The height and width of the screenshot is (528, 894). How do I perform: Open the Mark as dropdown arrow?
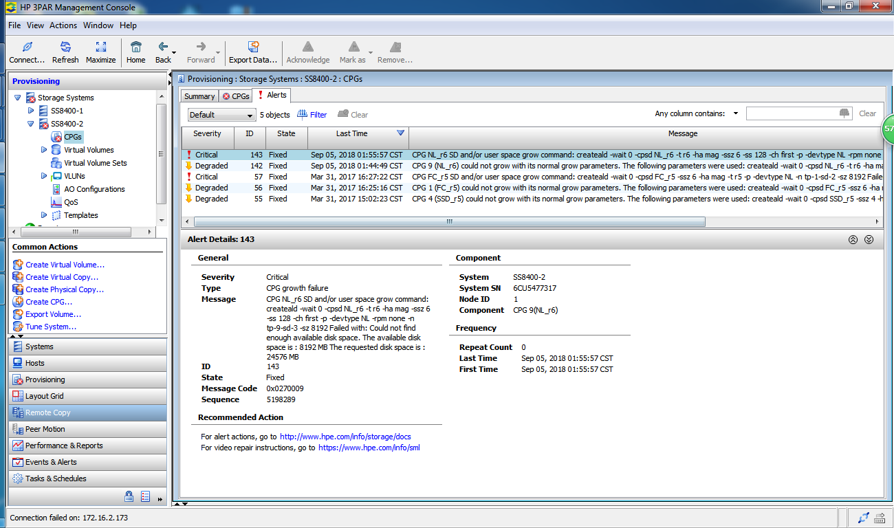click(371, 54)
